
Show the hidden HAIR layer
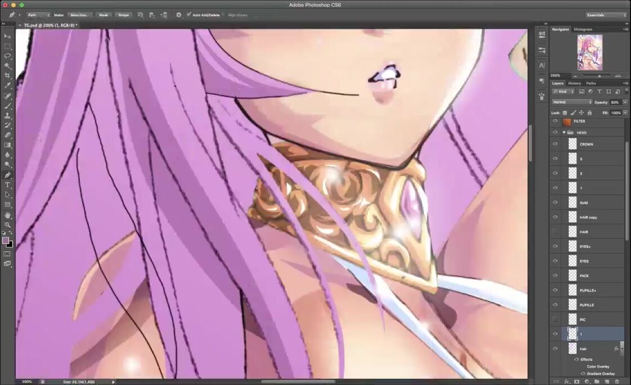(x=555, y=232)
